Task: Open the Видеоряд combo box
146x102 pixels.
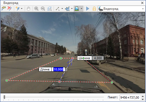Action: 122,9
